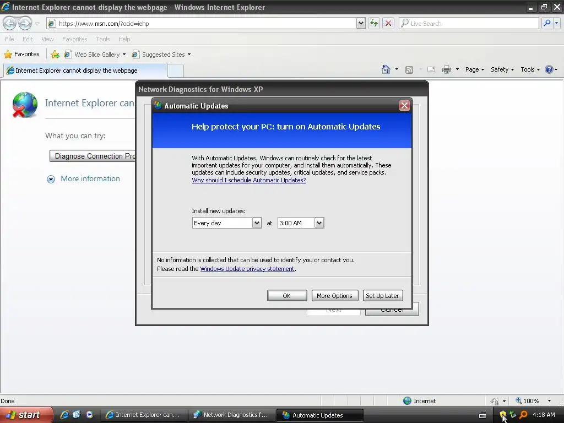Launch Internet Explorer from Quick Launch
The image size is (564, 423).
(x=64, y=415)
